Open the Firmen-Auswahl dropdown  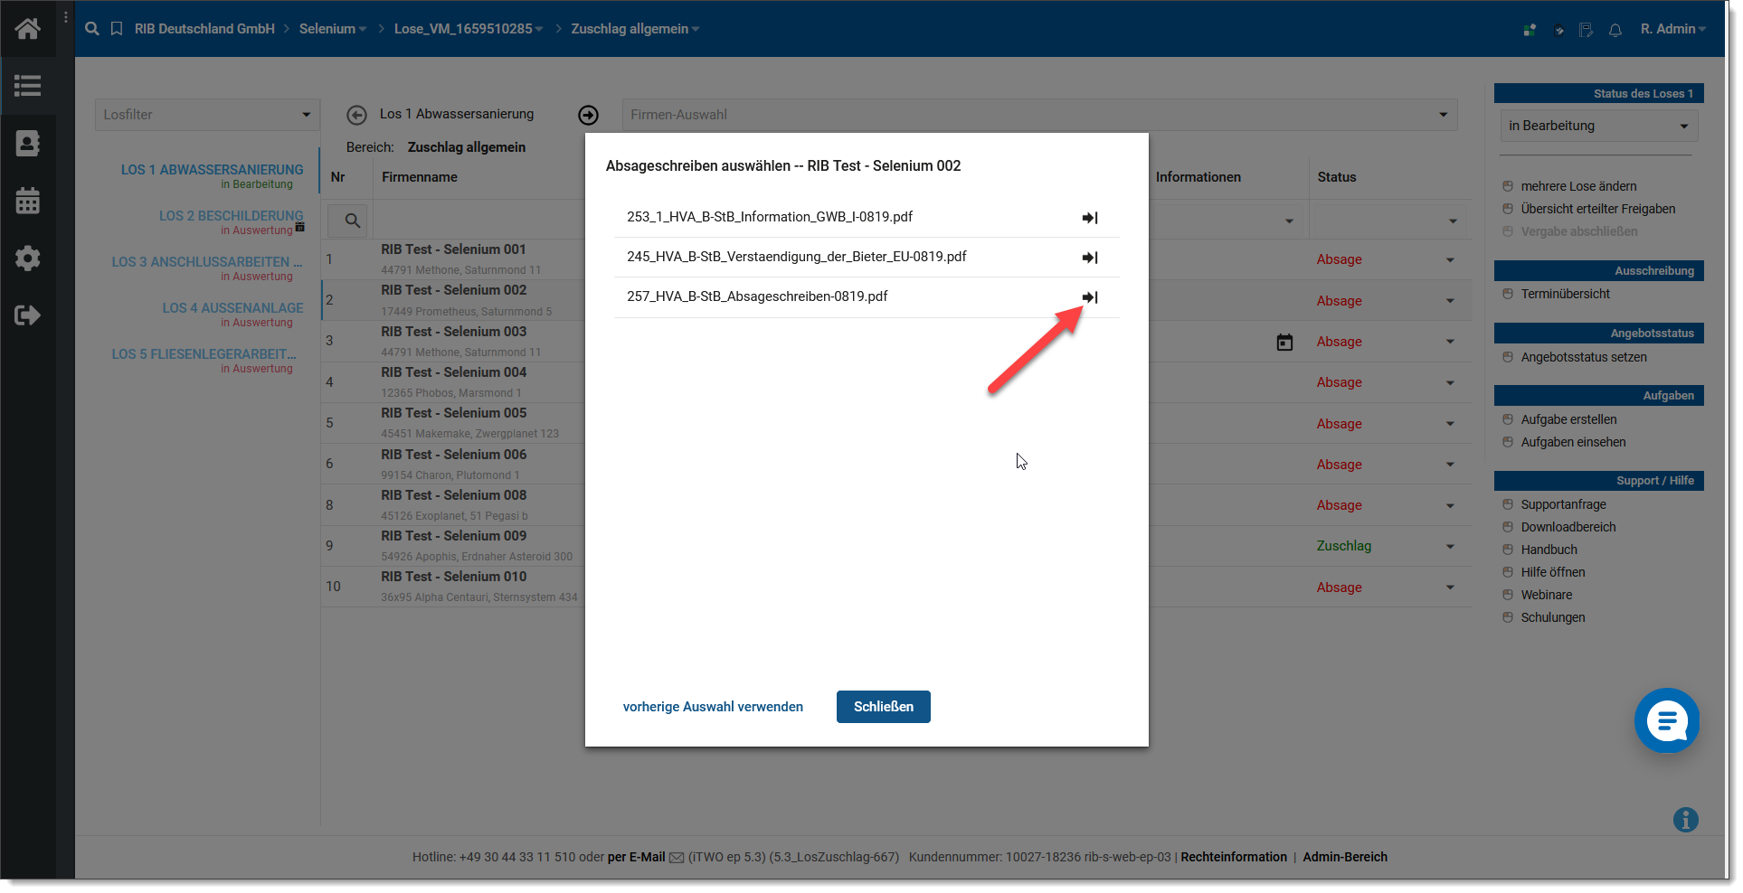click(1039, 115)
